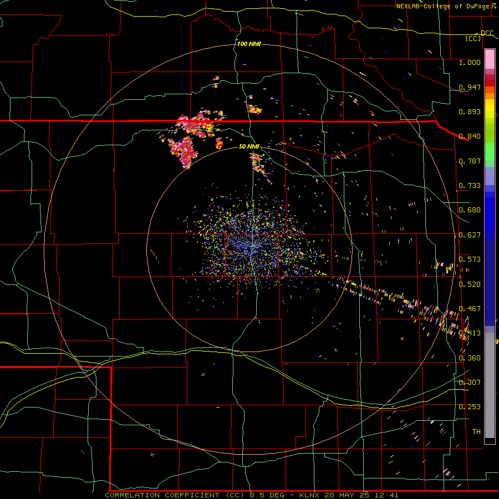The width and height of the screenshot is (499, 499).
Task: Select the 0.840 value on color scale
Action: pos(470,136)
